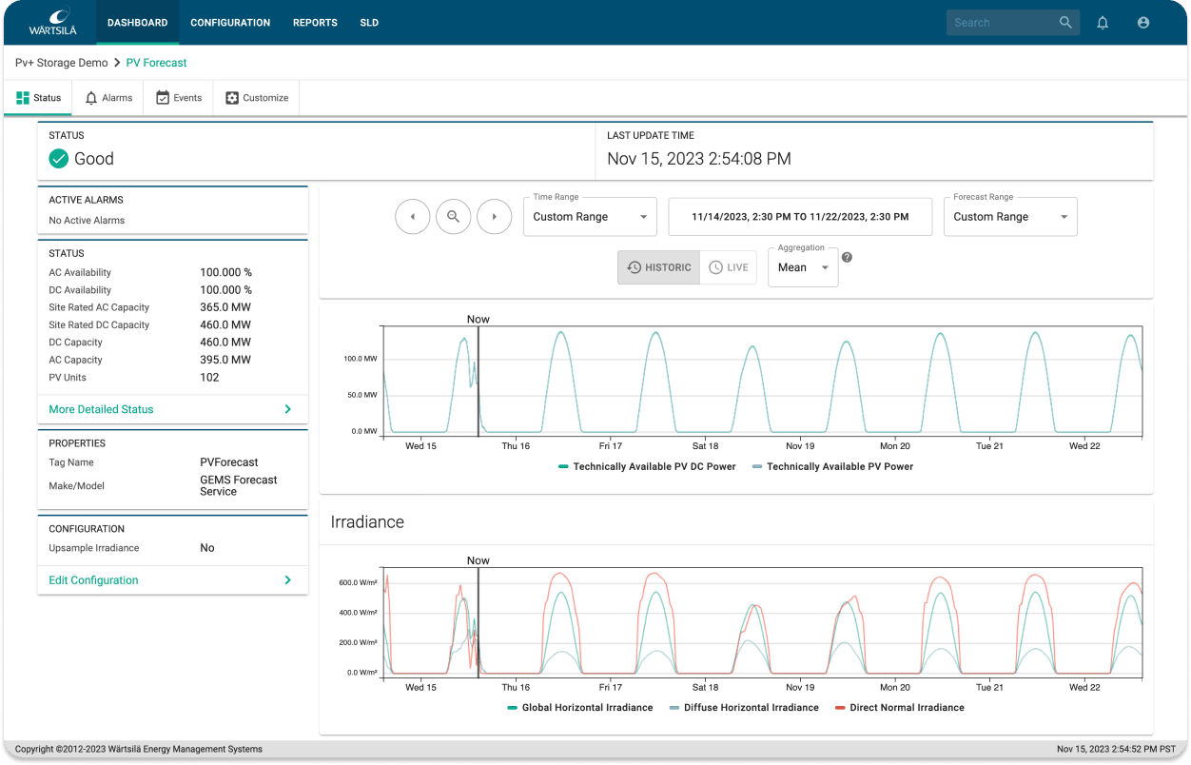
Task: Step chart backward with the left arrow icon
Action: point(412,216)
